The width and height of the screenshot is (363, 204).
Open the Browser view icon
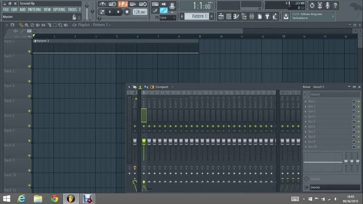[244, 16]
